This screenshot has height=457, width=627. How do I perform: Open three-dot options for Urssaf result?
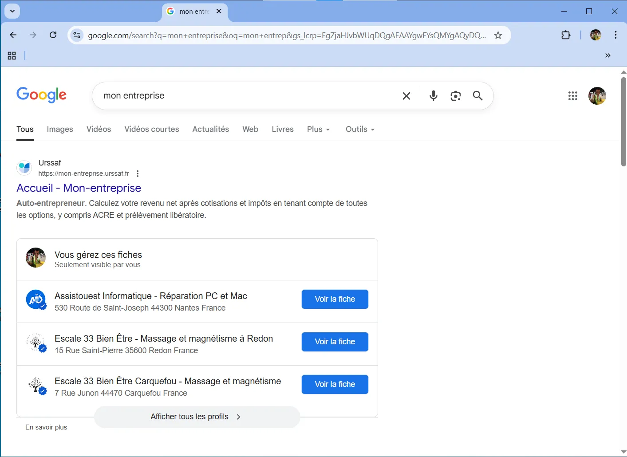pos(138,173)
